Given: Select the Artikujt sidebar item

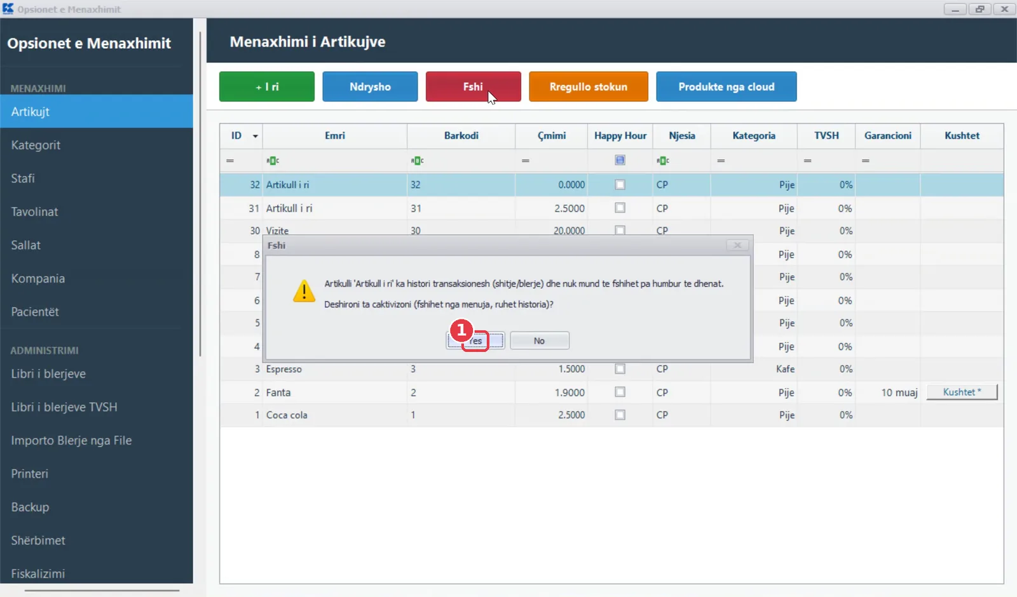Looking at the screenshot, I should (x=97, y=111).
